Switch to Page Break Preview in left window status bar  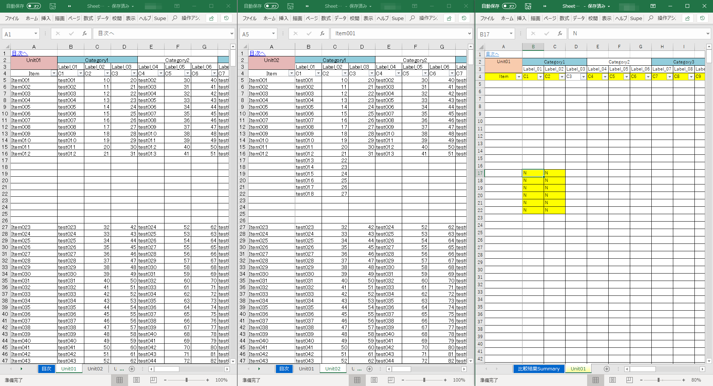[x=153, y=380]
